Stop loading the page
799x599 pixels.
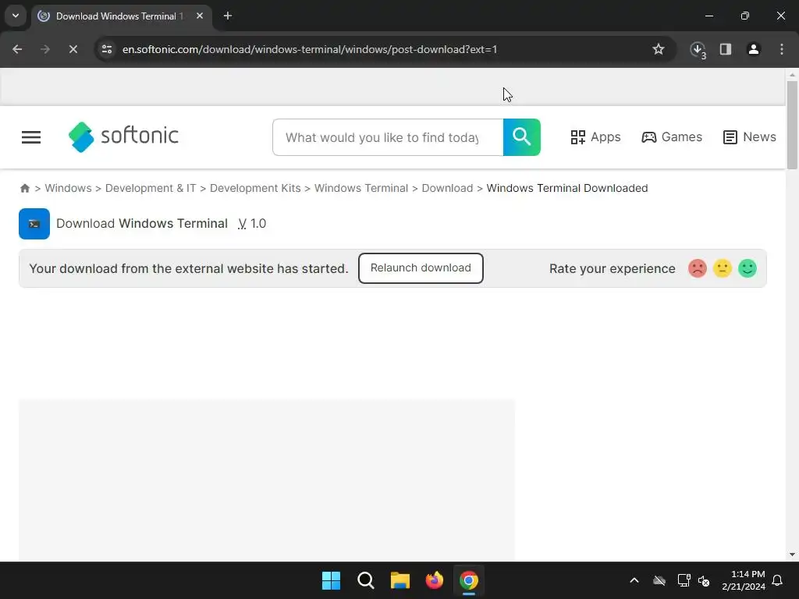coord(73,49)
